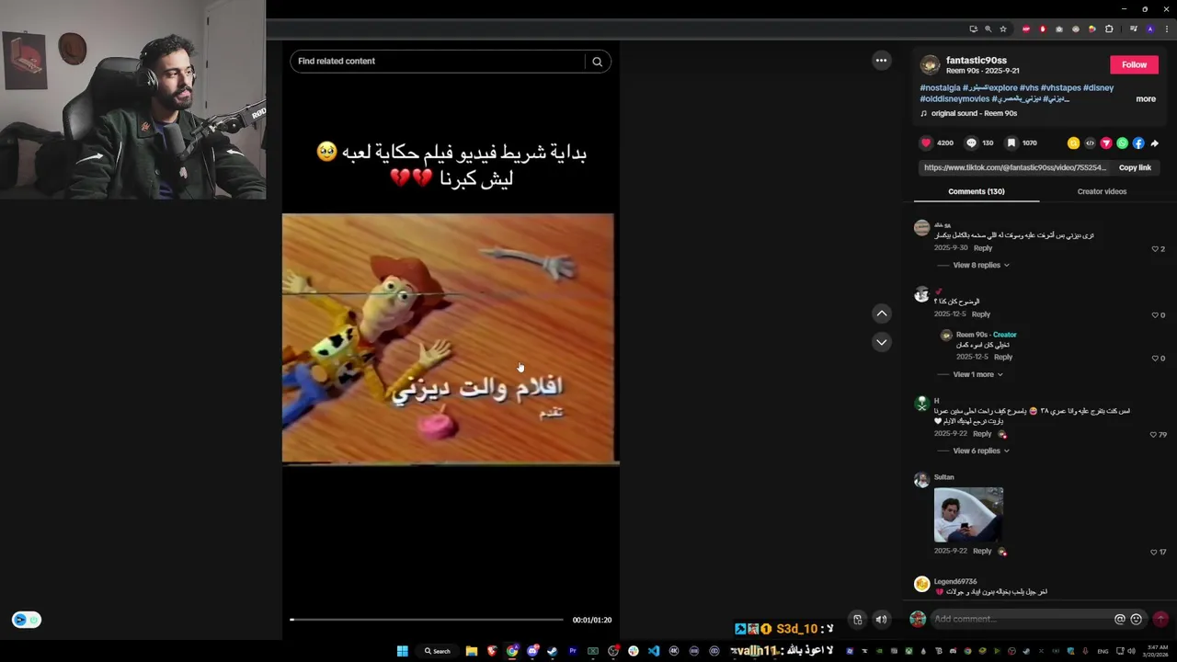Click the embed code icon
1177x662 pixels.
1090,143
